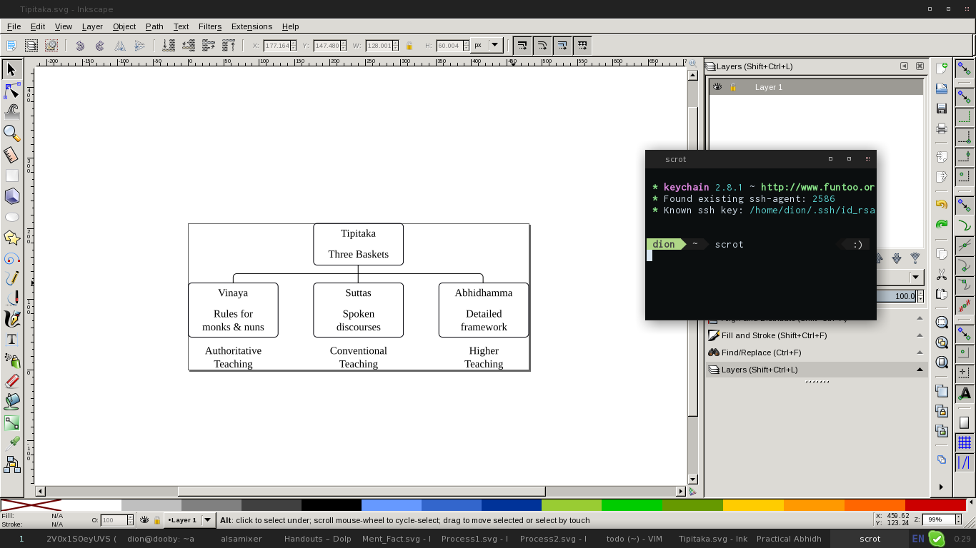The width and height of the screenshot is (976, 548).
Task: Select the Ellipse tool
Action: click(11, 217)
